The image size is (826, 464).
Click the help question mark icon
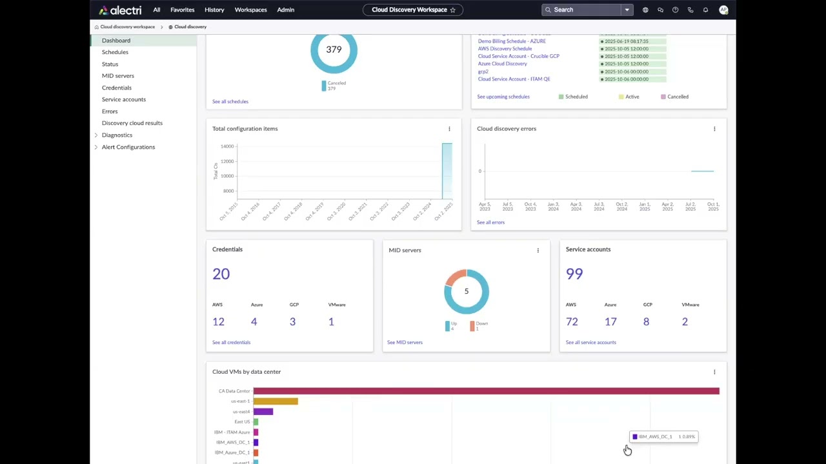pyautogui.click(x=675, y=10)
